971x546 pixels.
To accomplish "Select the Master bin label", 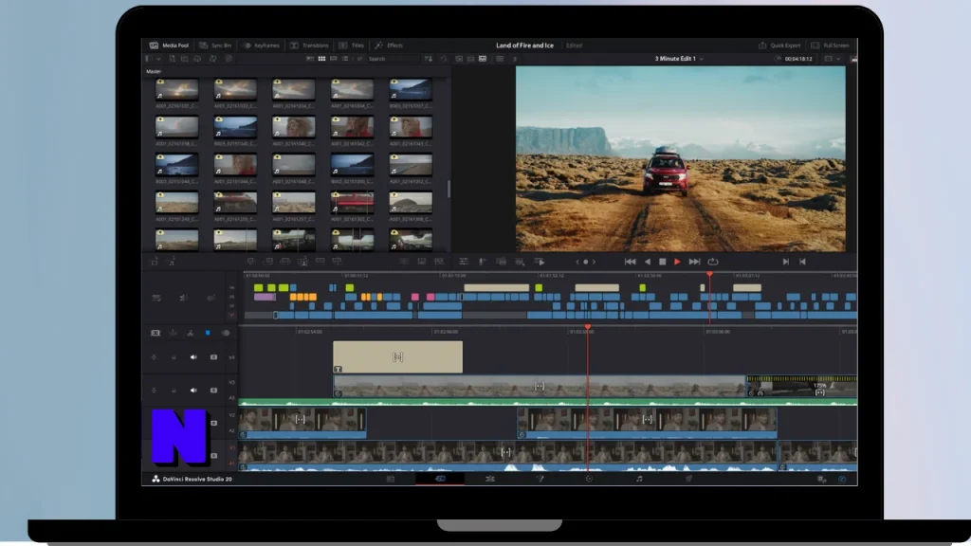I will pos(154,71).
